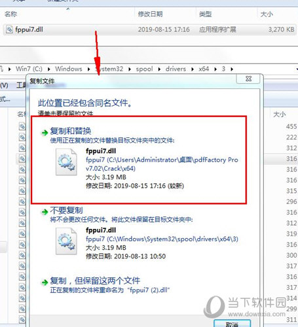Click destination path System32\spool\drivers\x64\3
The image size is (298, 327).
tap(162, 239)
